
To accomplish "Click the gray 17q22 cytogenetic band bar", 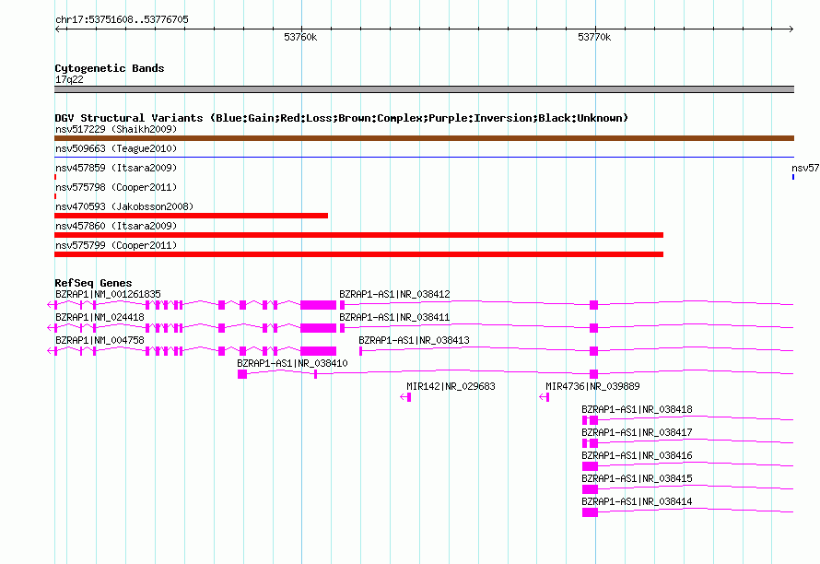I will coord(424,89).
